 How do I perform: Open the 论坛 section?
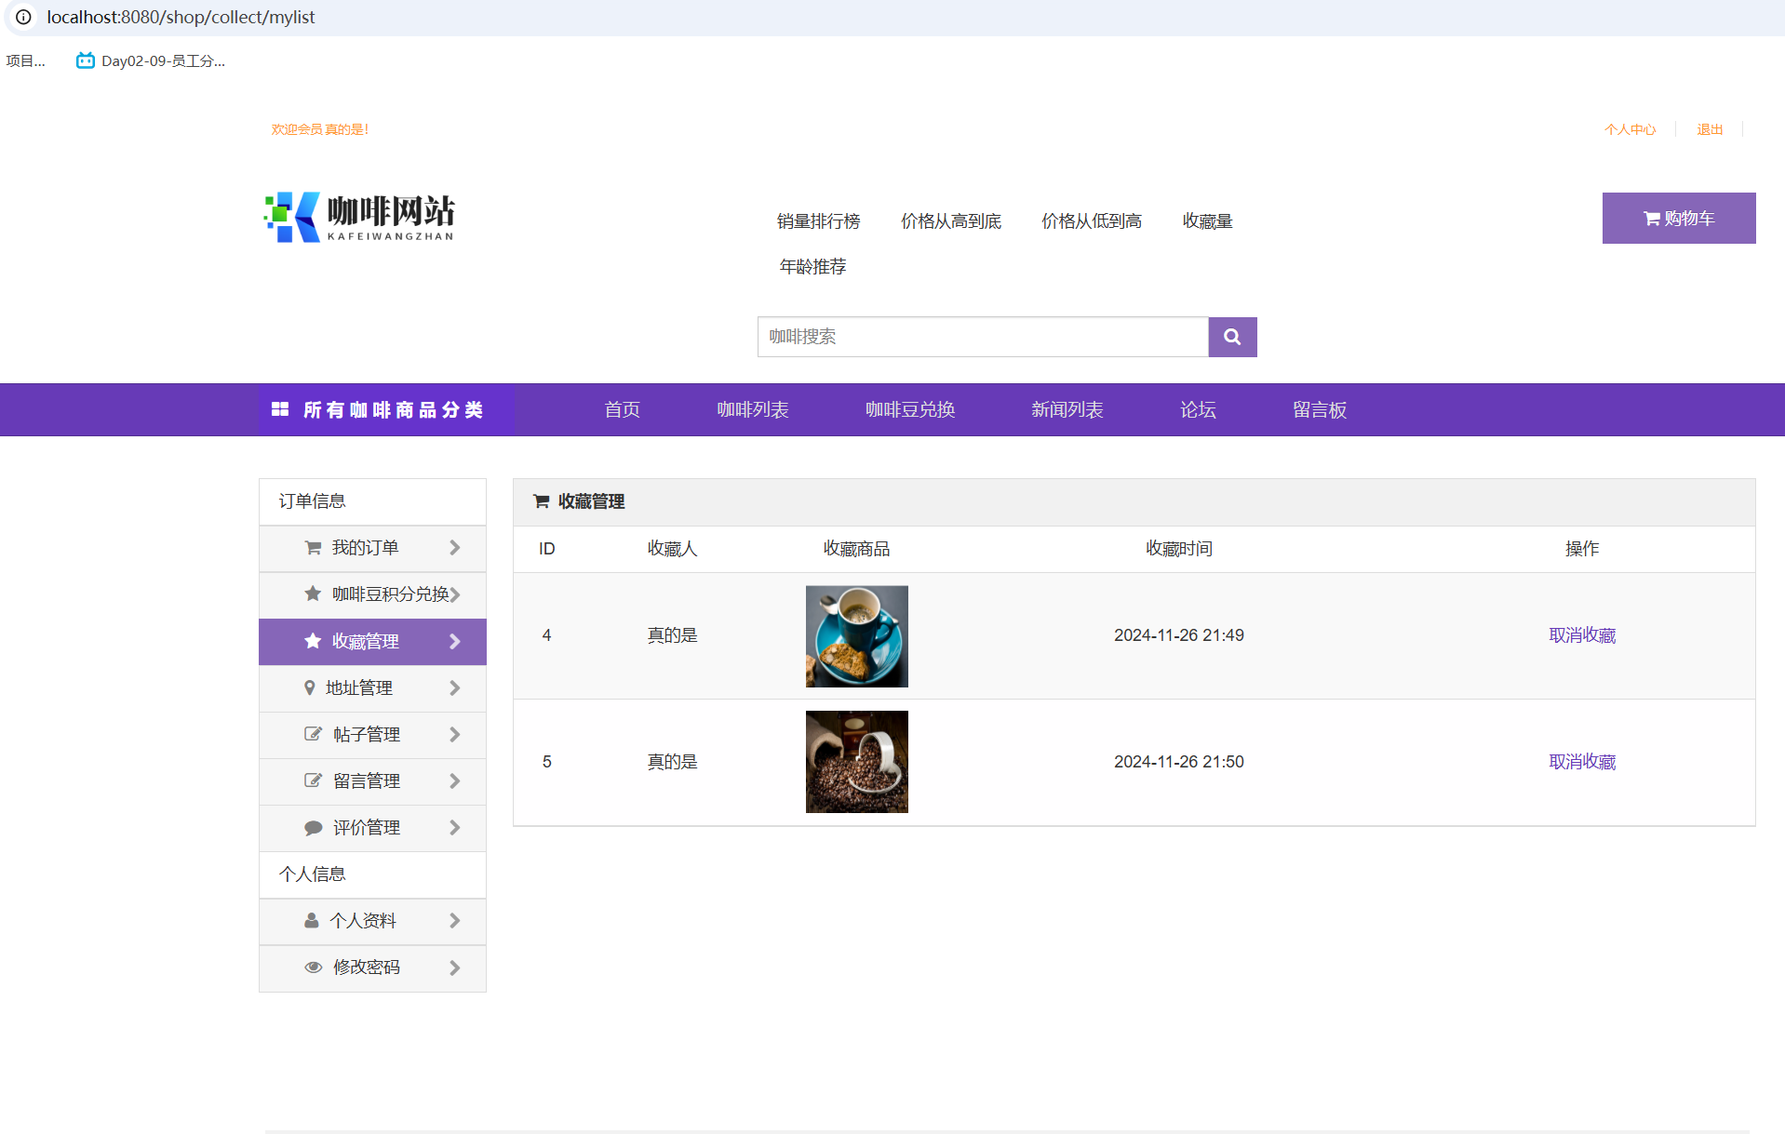(1197, 409)
